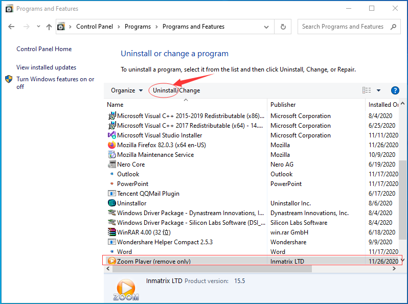Click Programs and Features breadcrumb
The width and height of the screenshot is (408, 304).
click(x=193, y=27)
